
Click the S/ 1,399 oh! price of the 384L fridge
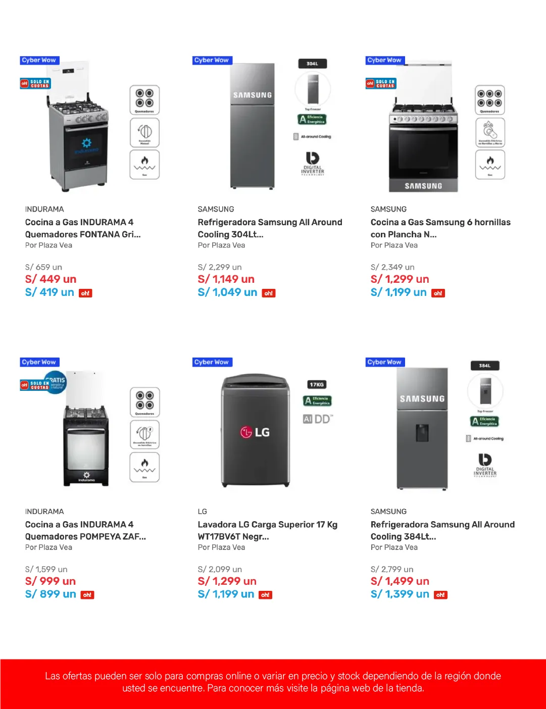pyautogui.click(x=400, y=594)
